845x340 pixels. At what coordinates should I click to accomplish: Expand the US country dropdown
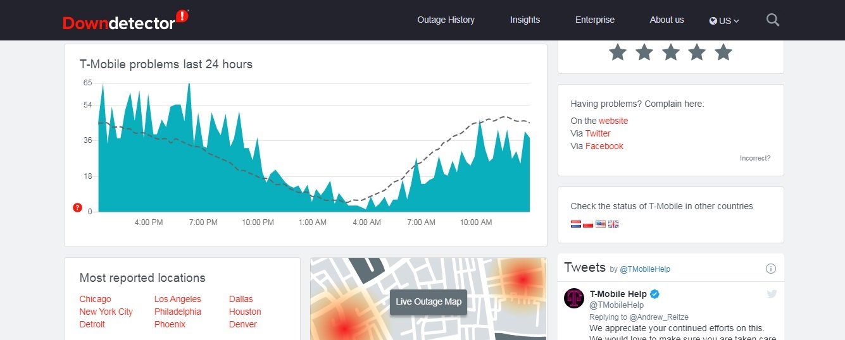[x=725, y=21]
